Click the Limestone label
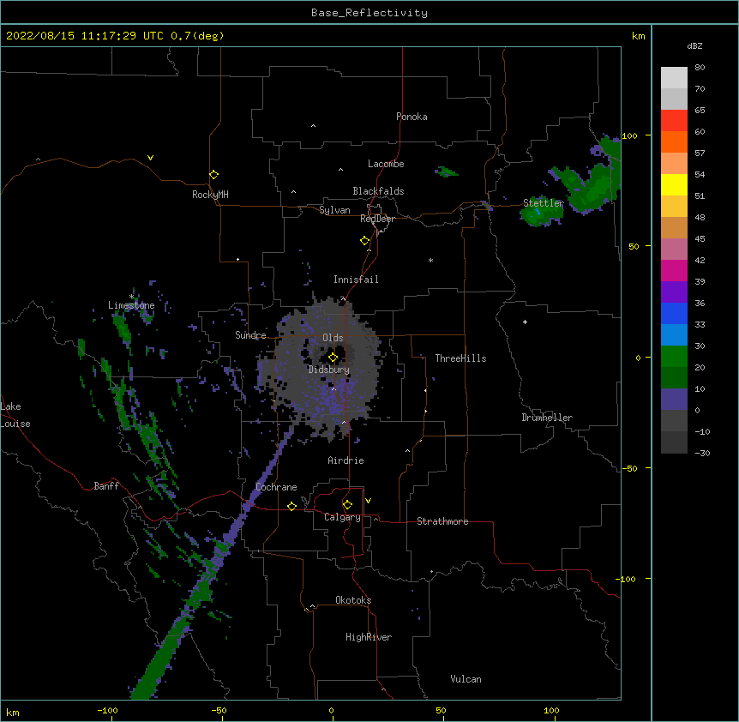The image size is (739, 722). pos(131,305)
